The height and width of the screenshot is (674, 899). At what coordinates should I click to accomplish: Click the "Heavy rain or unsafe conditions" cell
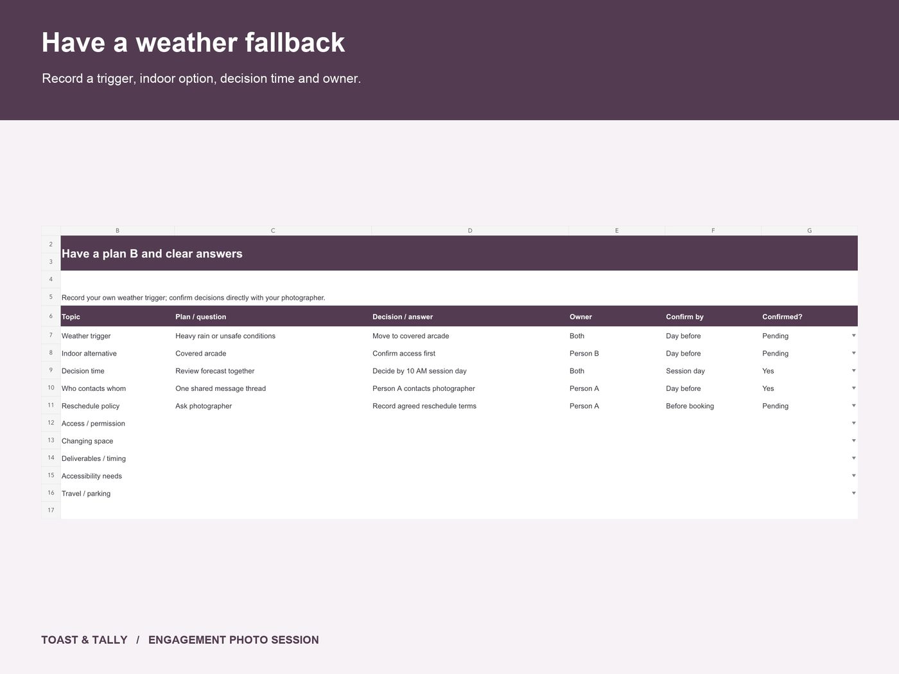coord(273,336)
